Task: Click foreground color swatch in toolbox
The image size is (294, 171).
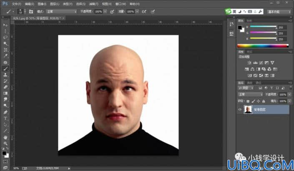Action: pyautogui.click(x=4, y=153)
